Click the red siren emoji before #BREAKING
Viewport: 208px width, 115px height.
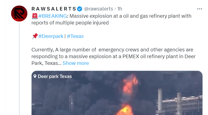35,16
